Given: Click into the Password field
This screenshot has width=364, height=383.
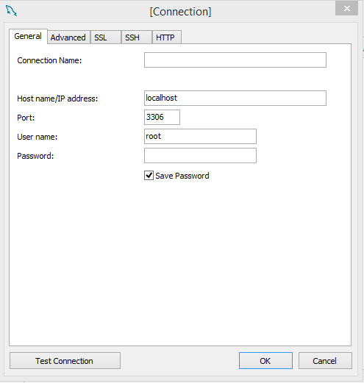Looking at the screenshot, I should 200,155.
